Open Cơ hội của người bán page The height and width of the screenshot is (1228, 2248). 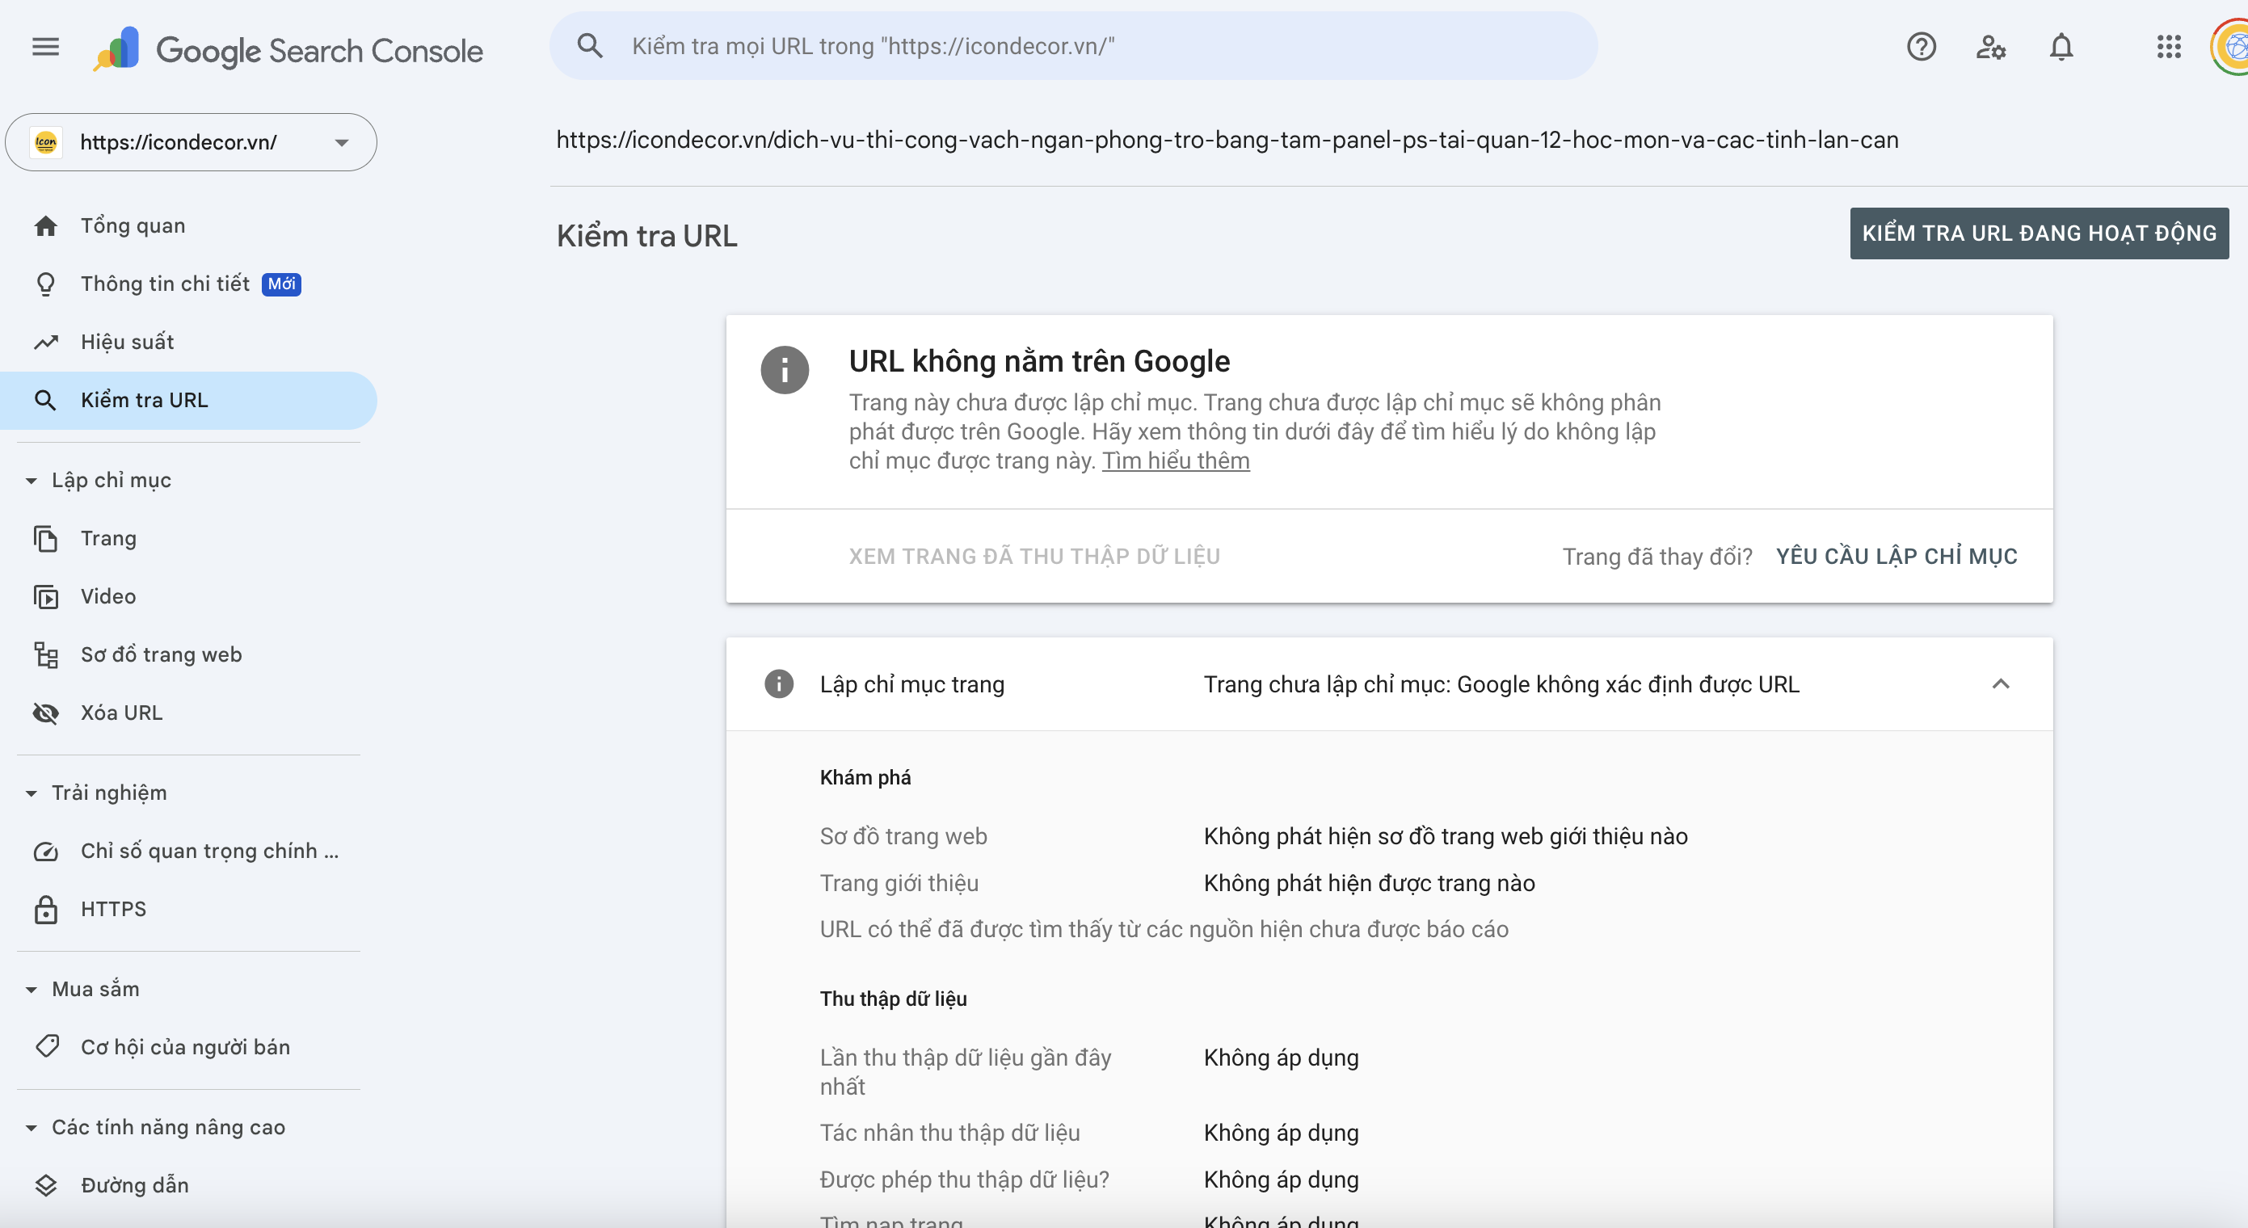(188, 1047)
